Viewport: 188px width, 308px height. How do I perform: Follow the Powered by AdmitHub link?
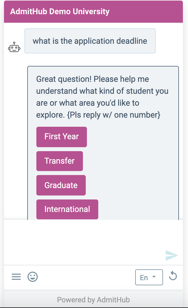pyautogui.click(x=93, y=300)
